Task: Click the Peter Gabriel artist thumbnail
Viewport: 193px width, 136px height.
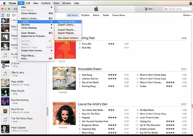Action: click(x=5, y=129)
